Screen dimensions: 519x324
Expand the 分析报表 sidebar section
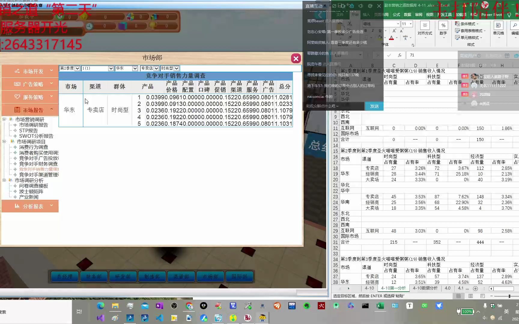click(x=30, y=206)
